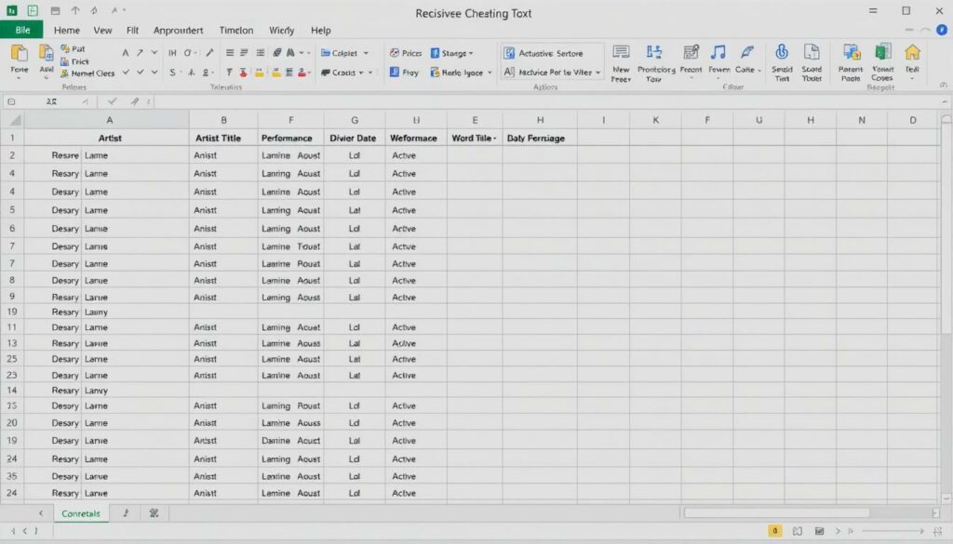Click the Prontciorg Tow icon

point(654,52)
